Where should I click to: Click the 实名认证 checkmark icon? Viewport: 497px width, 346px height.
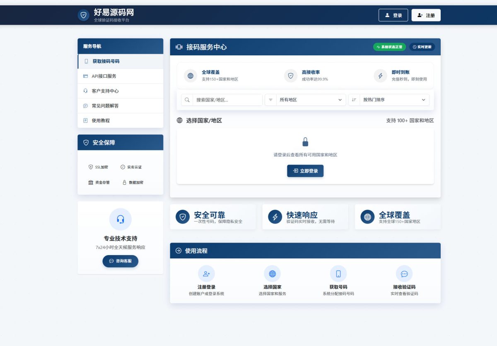123,167
